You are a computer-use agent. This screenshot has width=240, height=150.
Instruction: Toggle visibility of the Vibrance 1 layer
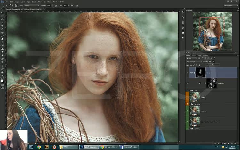[x=188, y=83]
